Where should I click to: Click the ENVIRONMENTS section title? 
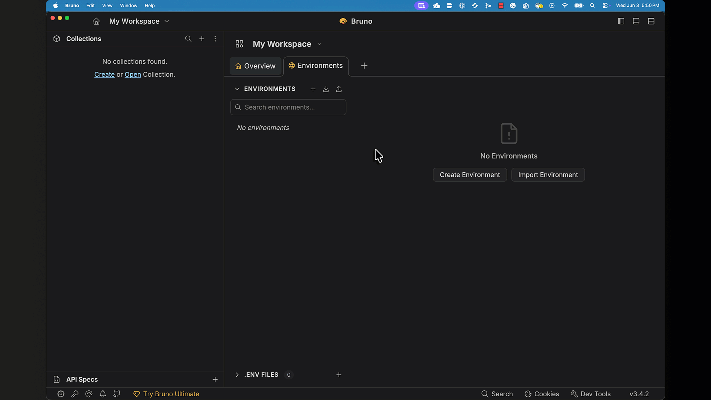point(270,89)
